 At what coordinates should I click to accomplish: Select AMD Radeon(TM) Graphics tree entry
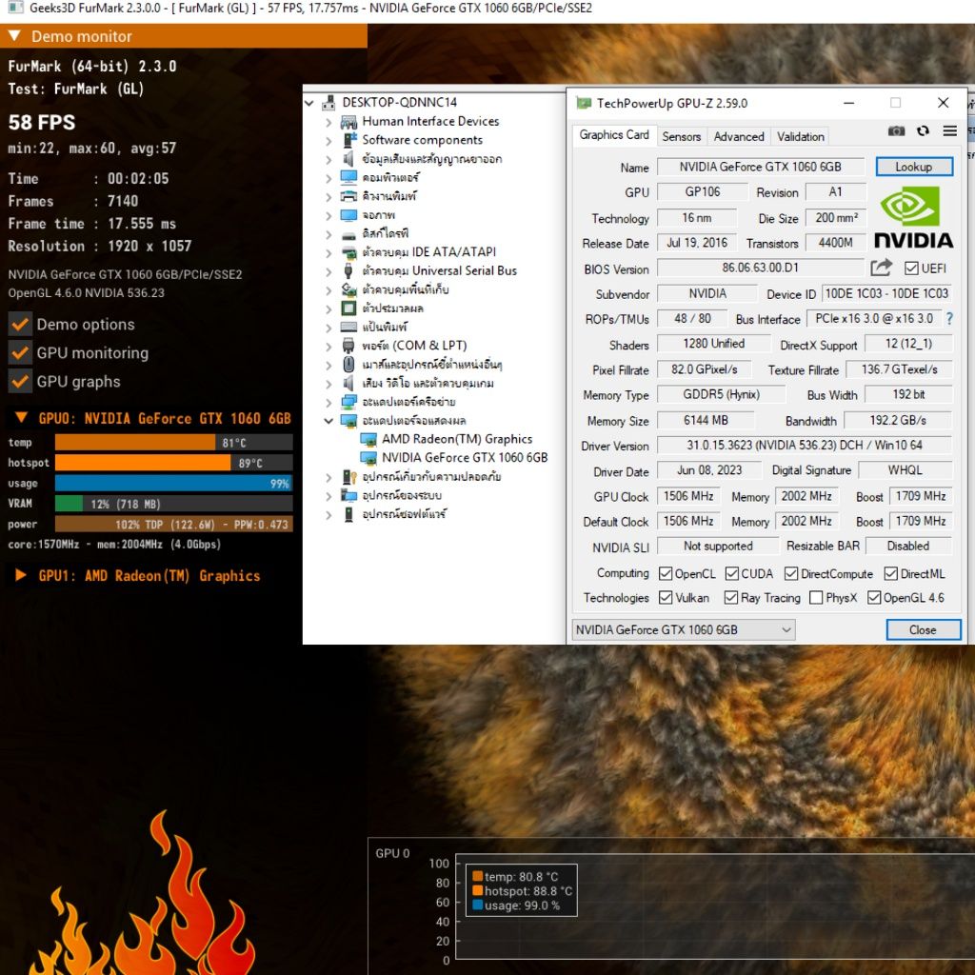click(x=457, y=440)
